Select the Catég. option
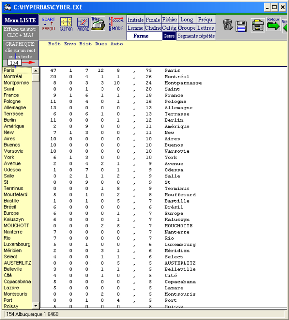This screenshot has height=320, width=289. pyautogui.click(x=169, y=28)
